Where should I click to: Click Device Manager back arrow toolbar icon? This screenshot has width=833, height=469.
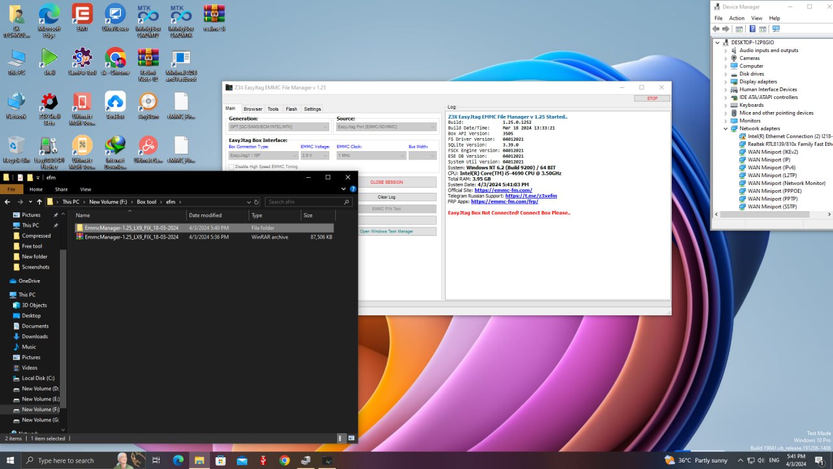[x=717, y=29]
